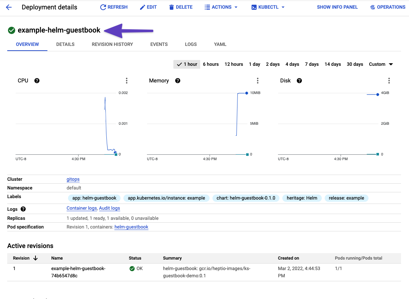This screenshot has height=299, width=409.
Task: Open the Custom time range dropdown
Action: (x=380, y=64)
